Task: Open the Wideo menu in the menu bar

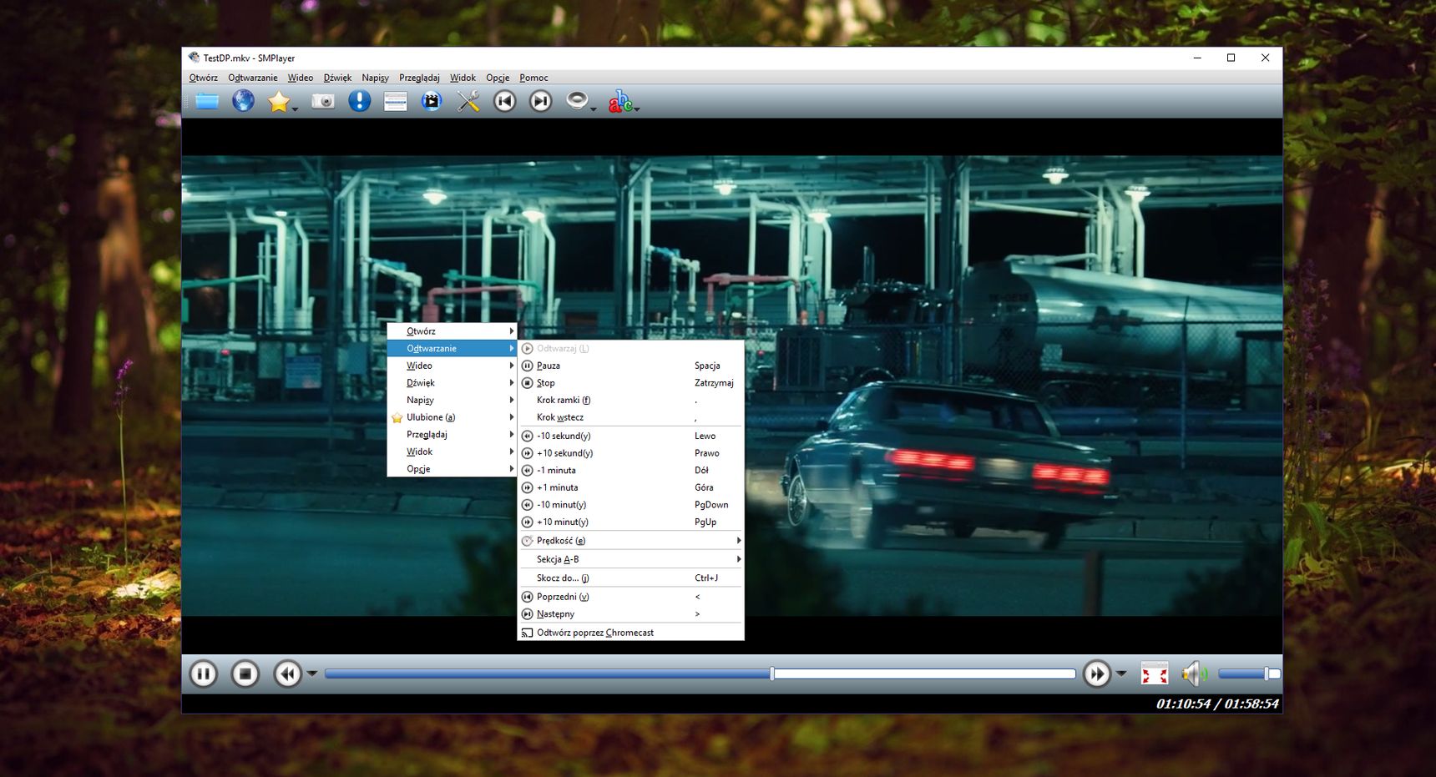Action: [301, 78]
